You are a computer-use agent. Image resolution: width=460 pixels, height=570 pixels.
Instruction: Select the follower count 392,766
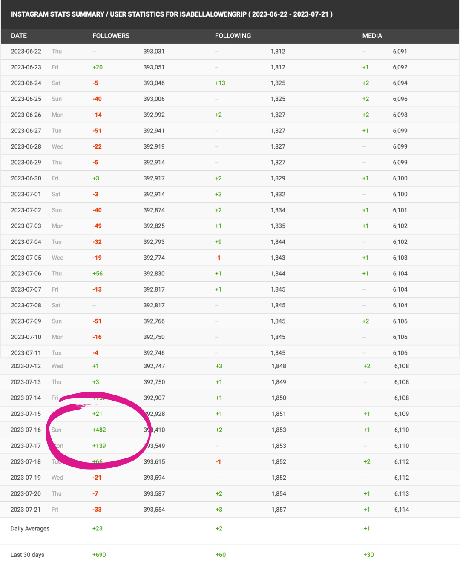(154, 321)
